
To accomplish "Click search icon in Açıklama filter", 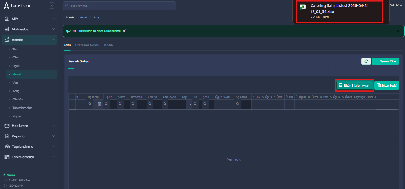I will pyautogui.click(x=238, y=104).
